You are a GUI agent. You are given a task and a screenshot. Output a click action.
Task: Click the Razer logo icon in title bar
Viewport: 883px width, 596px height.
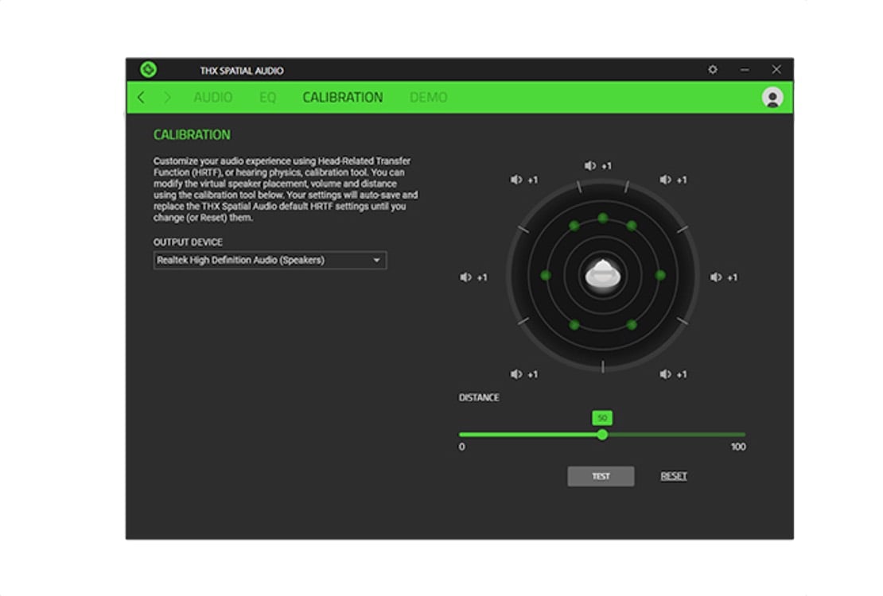[x=148, y=70]
